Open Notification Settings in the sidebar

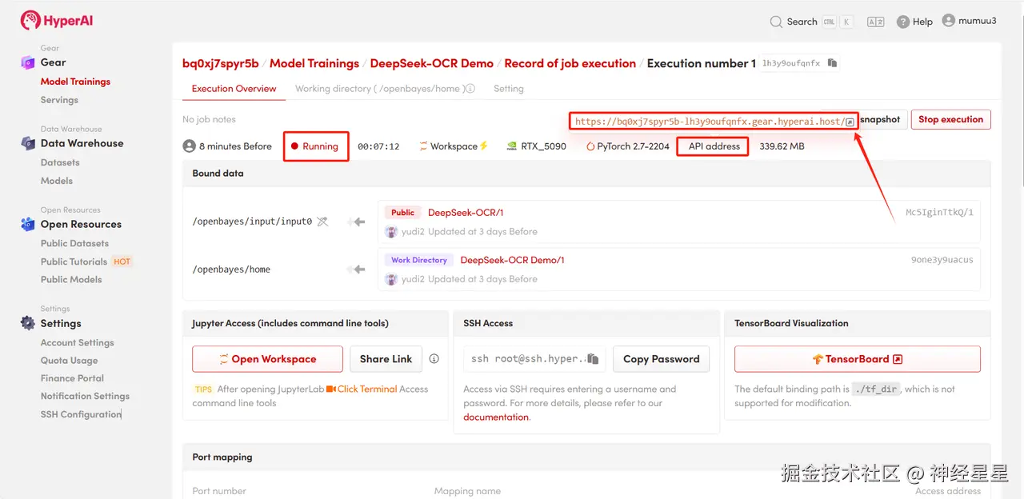85,396
